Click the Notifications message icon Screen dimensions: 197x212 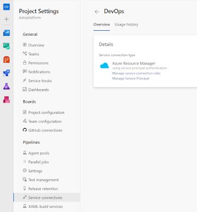[x=25, y=72]
